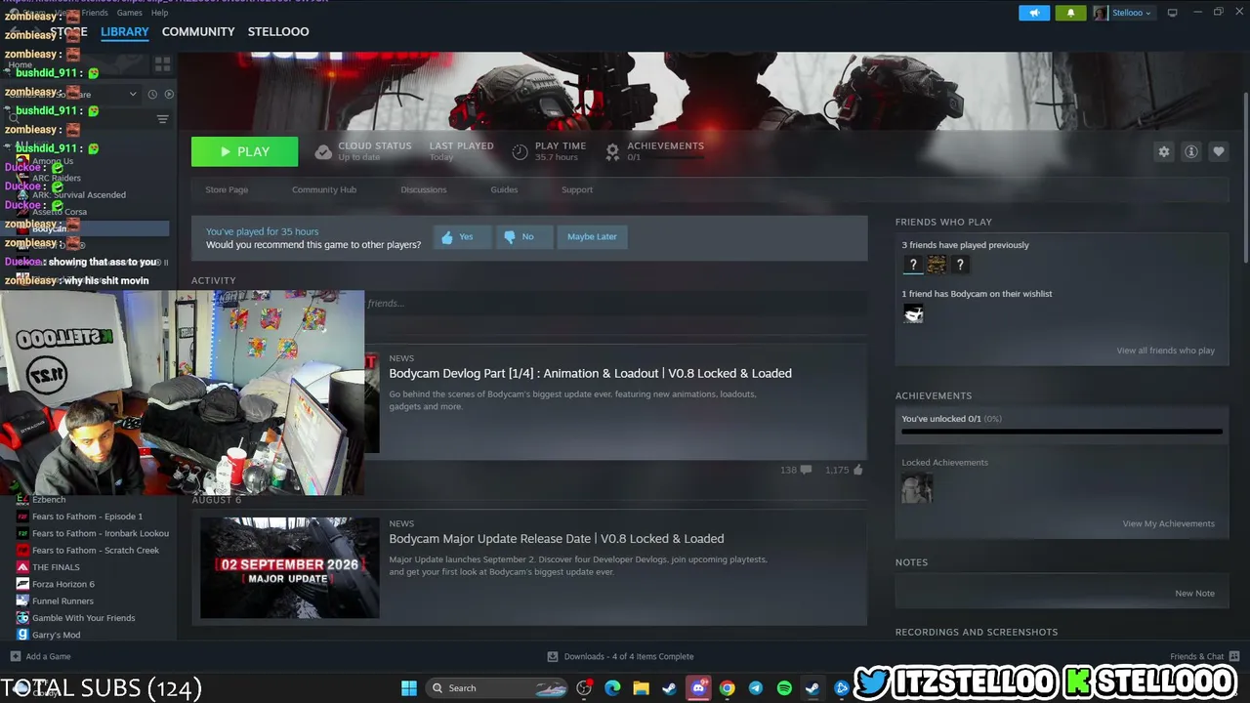Image resolution: width=1250 pixels, height=703 pixels.
Task: Toggle recent-activity sort clock icon
Action: pyautogui.click(x=152, y=94)
